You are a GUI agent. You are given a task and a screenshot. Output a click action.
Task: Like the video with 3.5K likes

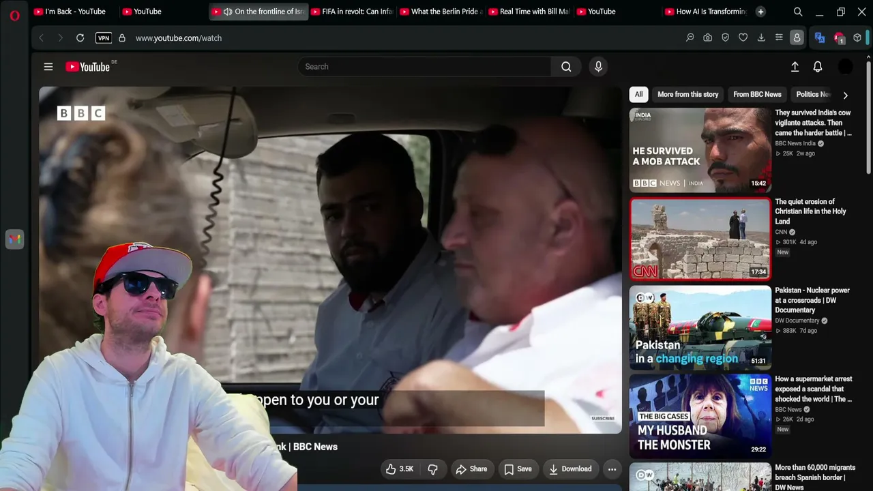pos(400,469)
